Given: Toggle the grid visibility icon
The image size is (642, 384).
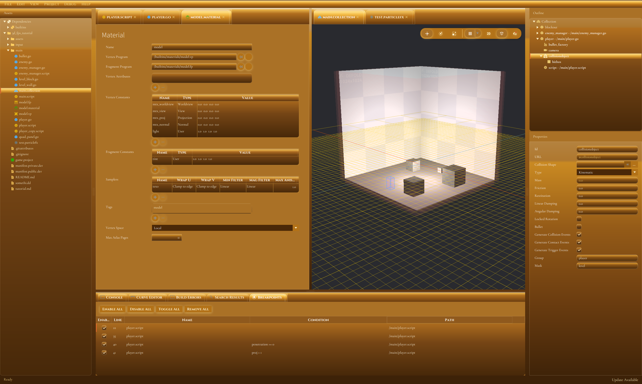Looking at the screenshot, I should pos(470,34).
